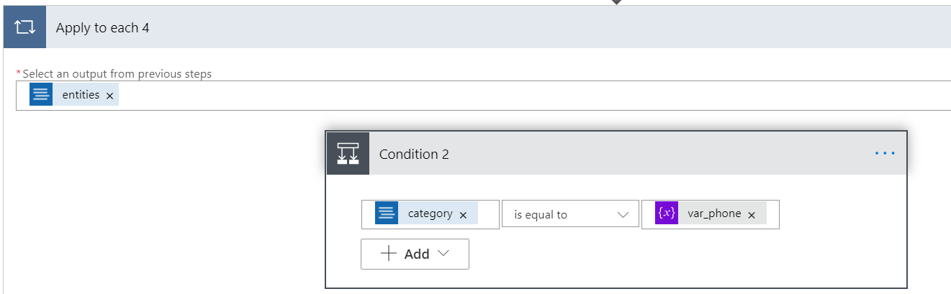951x294 pixels.
Task: Click the condition value field beside var_phone
Action: [772, 214]
